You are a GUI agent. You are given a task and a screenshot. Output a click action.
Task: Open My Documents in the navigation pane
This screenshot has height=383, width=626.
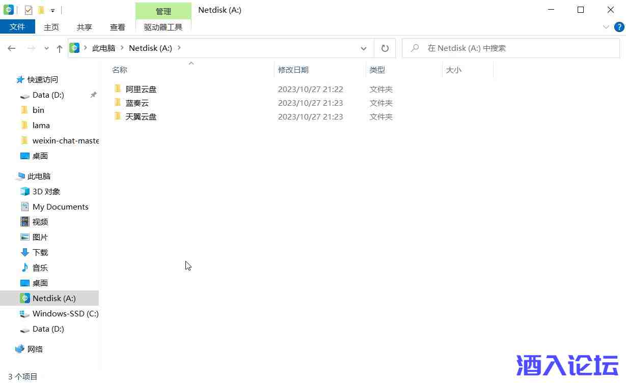61,207
